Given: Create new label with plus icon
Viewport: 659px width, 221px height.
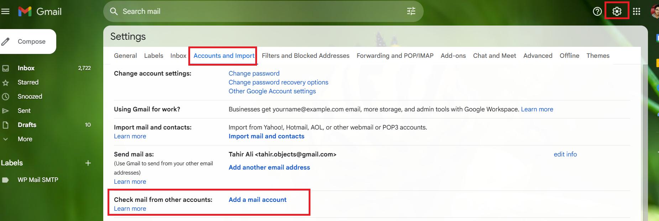Looking at the screenshot, I should coord(88,163).
